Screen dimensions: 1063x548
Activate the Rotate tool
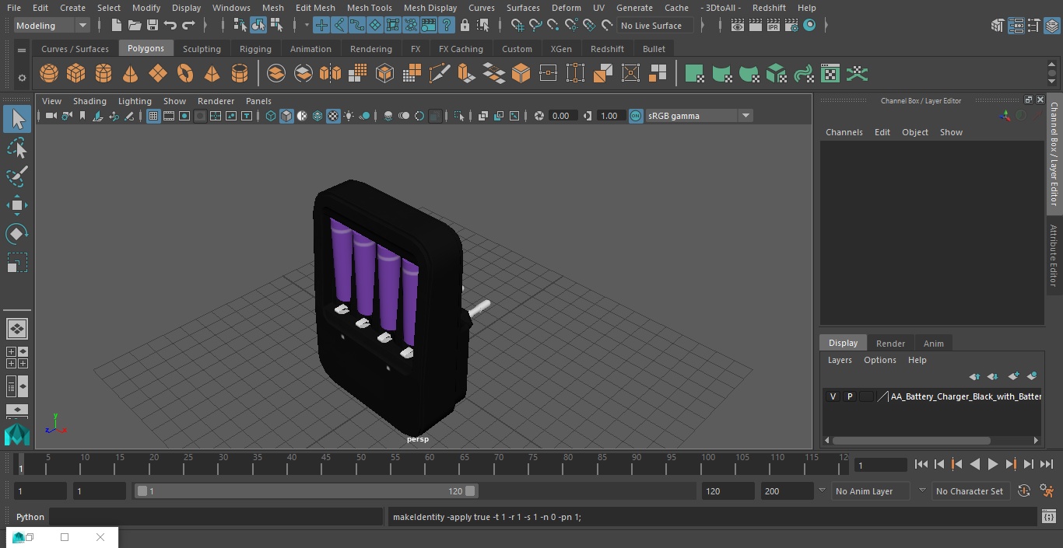[17, 234]
